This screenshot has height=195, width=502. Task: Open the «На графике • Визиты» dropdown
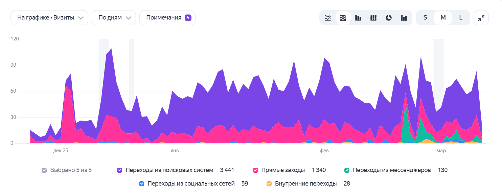coord(49,18)
